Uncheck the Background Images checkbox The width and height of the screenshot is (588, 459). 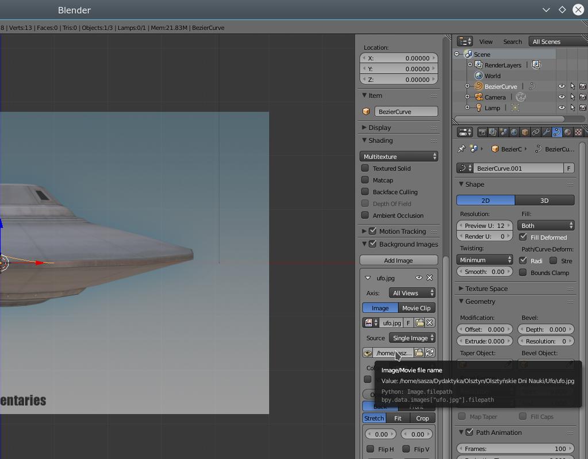click(x=372, y=244)
